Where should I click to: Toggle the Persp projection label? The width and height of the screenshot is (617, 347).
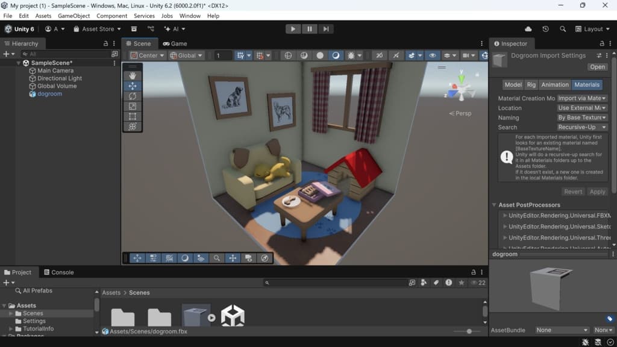click(x=461, y=113)
